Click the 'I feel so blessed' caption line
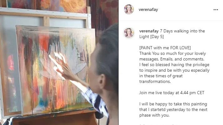The image size is (223, 125). pyautogui.click(x=174, y=65)
